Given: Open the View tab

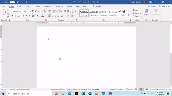Looking at the screenshot, I should [x=78, y=6].
